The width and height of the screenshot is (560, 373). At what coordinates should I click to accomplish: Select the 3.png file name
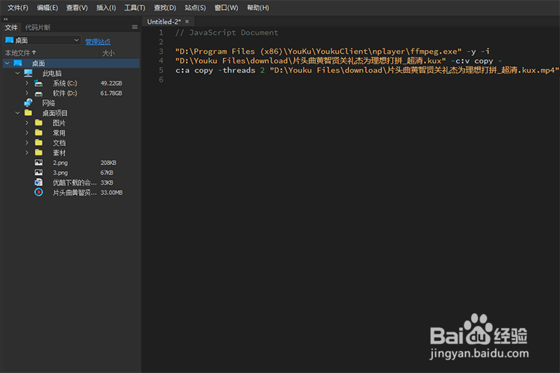tap(60, 173)
